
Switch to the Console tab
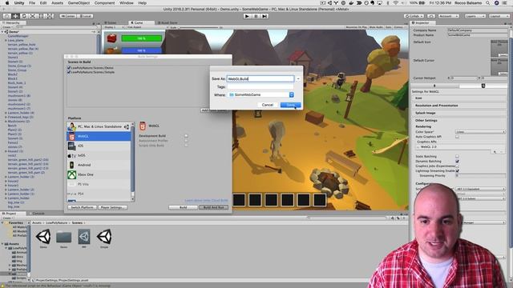38,214
